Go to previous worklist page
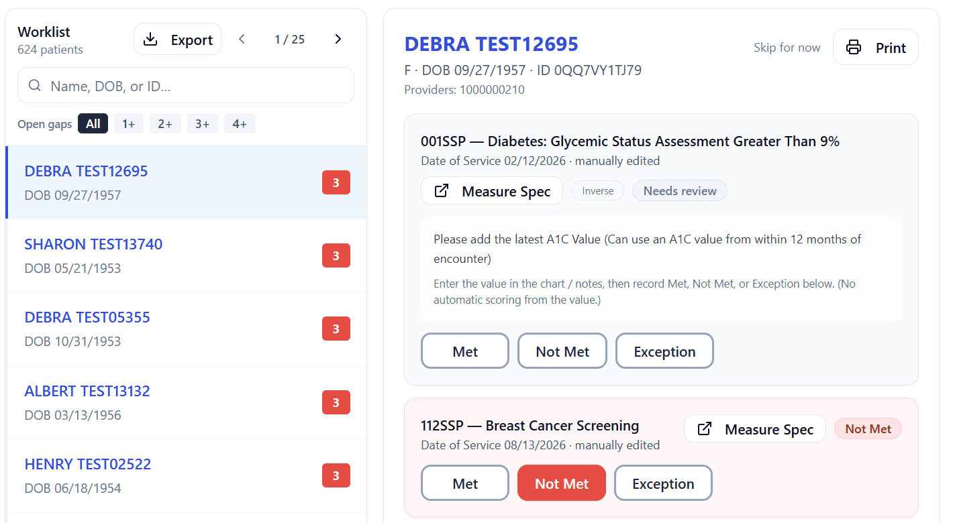The height and width of the screenshot is (523, 953). pos(242,40)
